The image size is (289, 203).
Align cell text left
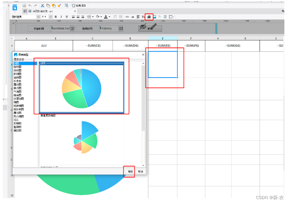point(73,17)
